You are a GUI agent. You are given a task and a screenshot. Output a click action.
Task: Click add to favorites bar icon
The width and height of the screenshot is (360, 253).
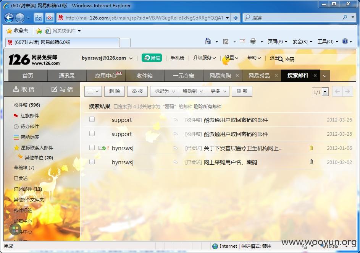[39, 31]
